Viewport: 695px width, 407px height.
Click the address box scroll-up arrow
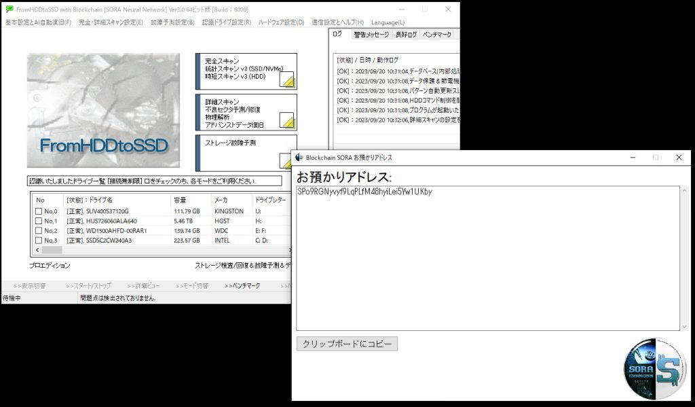(685, 192)
